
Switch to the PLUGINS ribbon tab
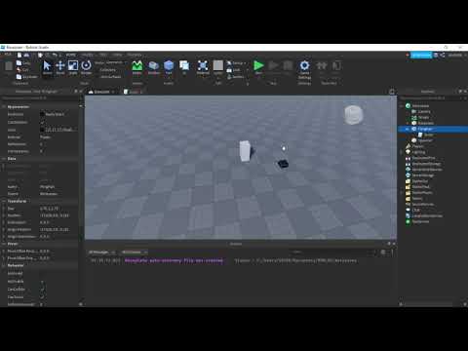135,55
